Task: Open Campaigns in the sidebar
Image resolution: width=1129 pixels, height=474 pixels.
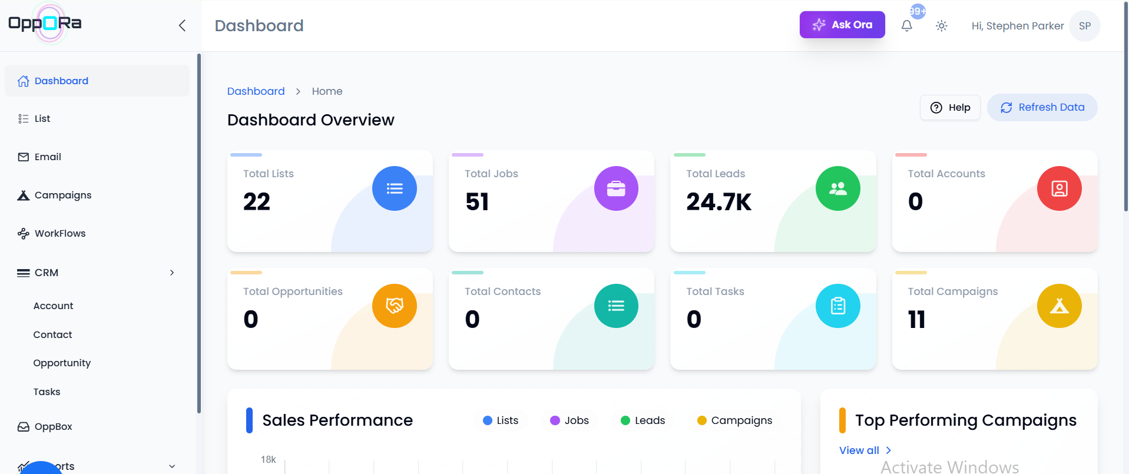Action: [x=97, y=195]
